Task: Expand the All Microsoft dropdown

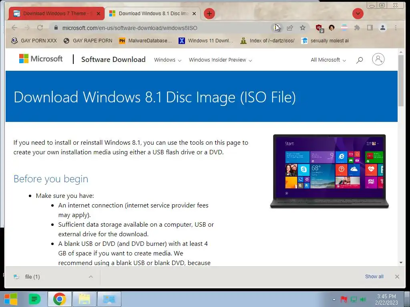Action: 328,60
